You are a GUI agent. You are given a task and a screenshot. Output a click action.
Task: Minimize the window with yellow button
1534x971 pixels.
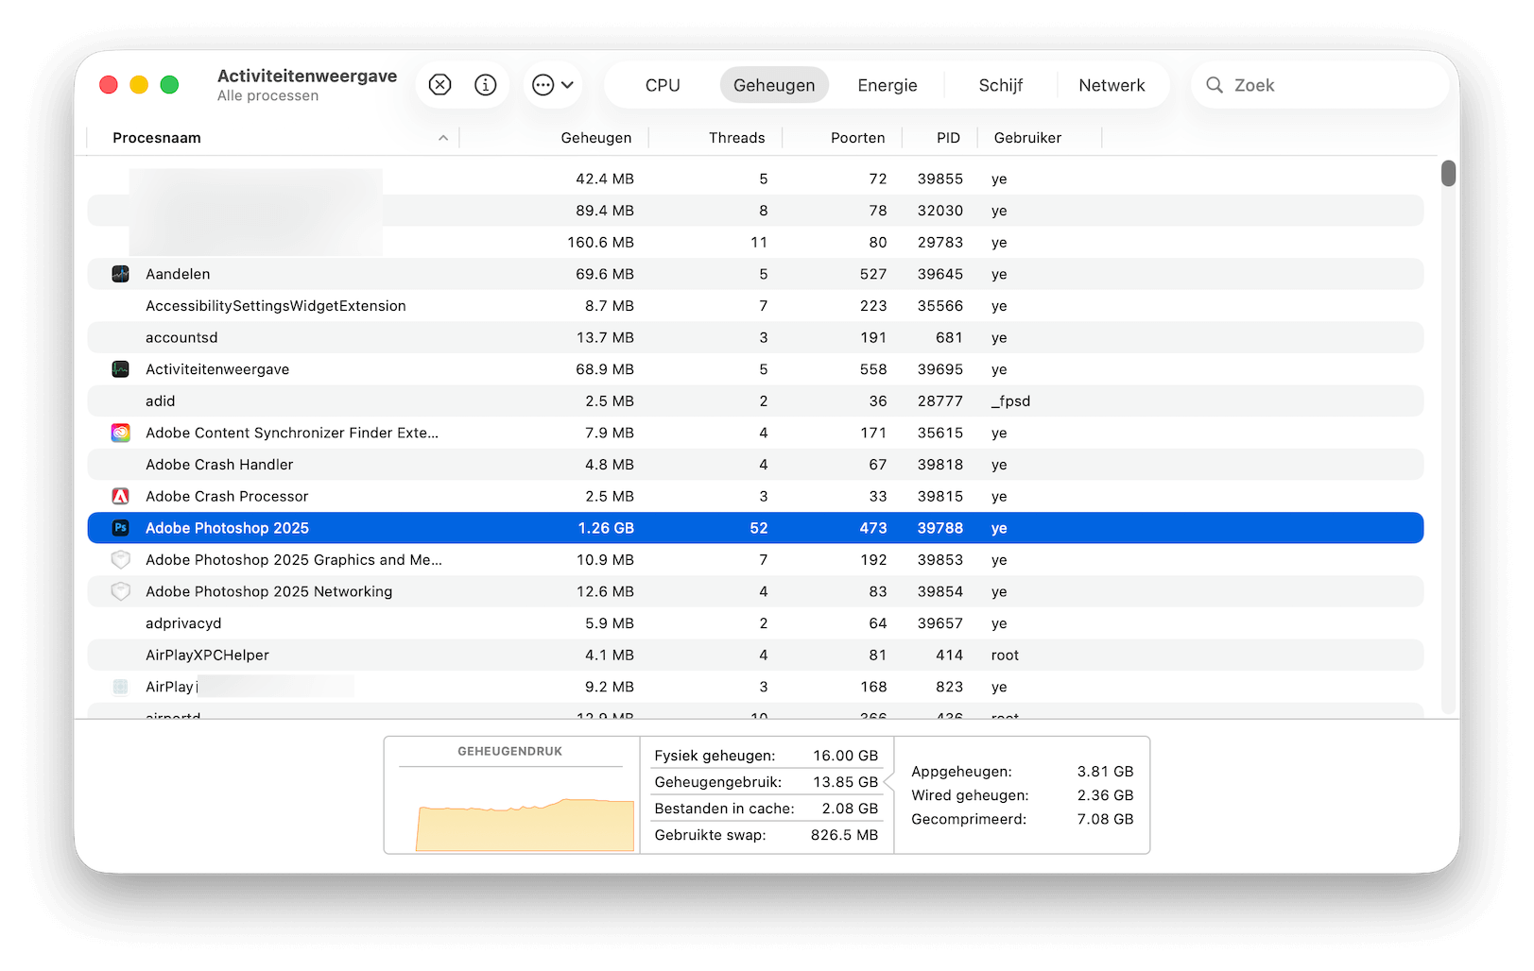pyautogui.click(x=139, y=85)
